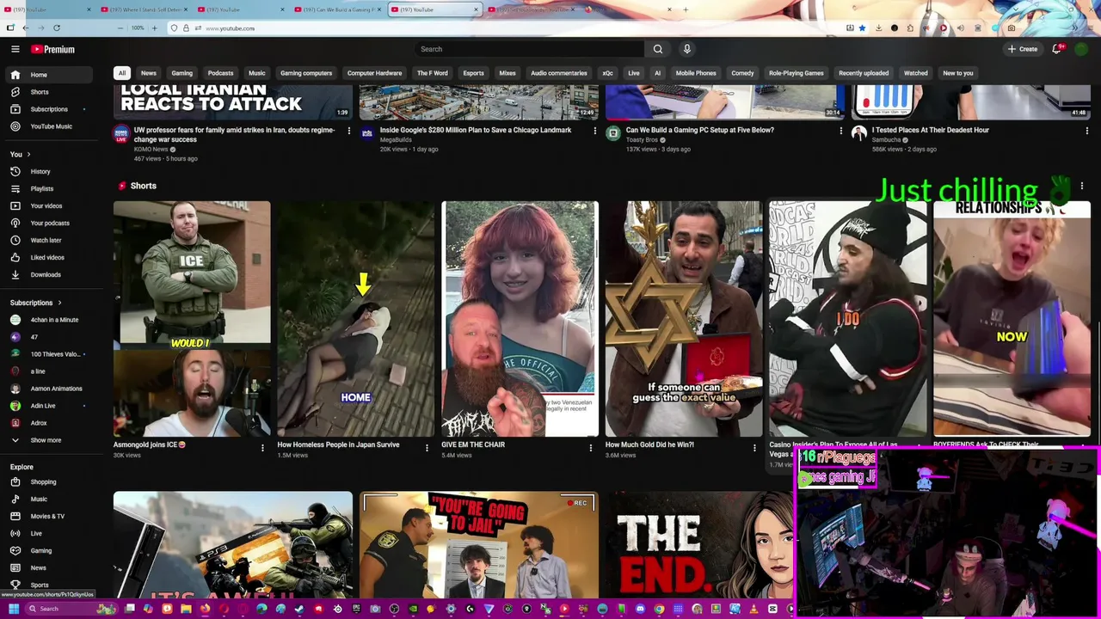Open the Windows Start button
Screen dimensions: 1101x619
[13, 609]
